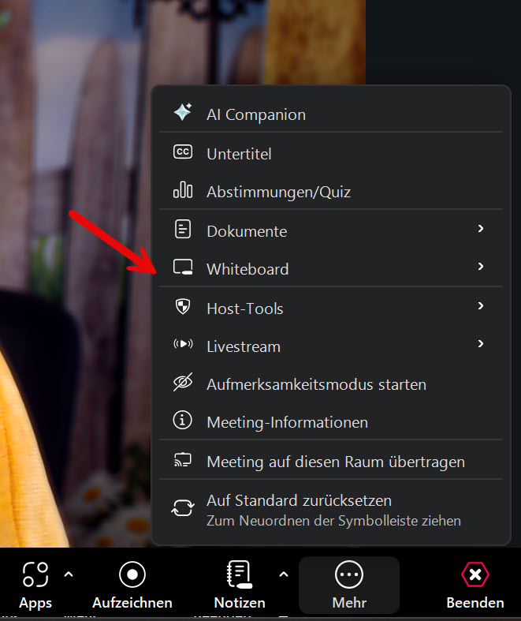This screenshot has height=621, width=521.
Task: Click the Whiteboard icon in menu
Action: (182, 268)
